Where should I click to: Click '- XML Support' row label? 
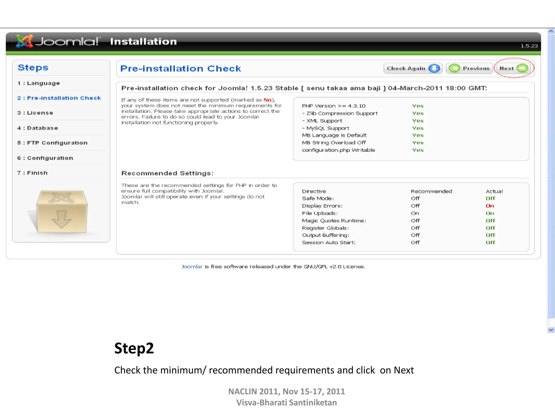[x=322, y=121]
